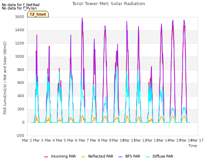Viewport: 218px width, 163px height.
Task: Click the 'No data for f_NetRad' message
Action: tap(20, 5)
